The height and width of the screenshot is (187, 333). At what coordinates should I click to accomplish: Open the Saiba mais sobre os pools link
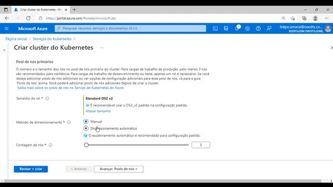pyautogui.click(x=71, y=88)
